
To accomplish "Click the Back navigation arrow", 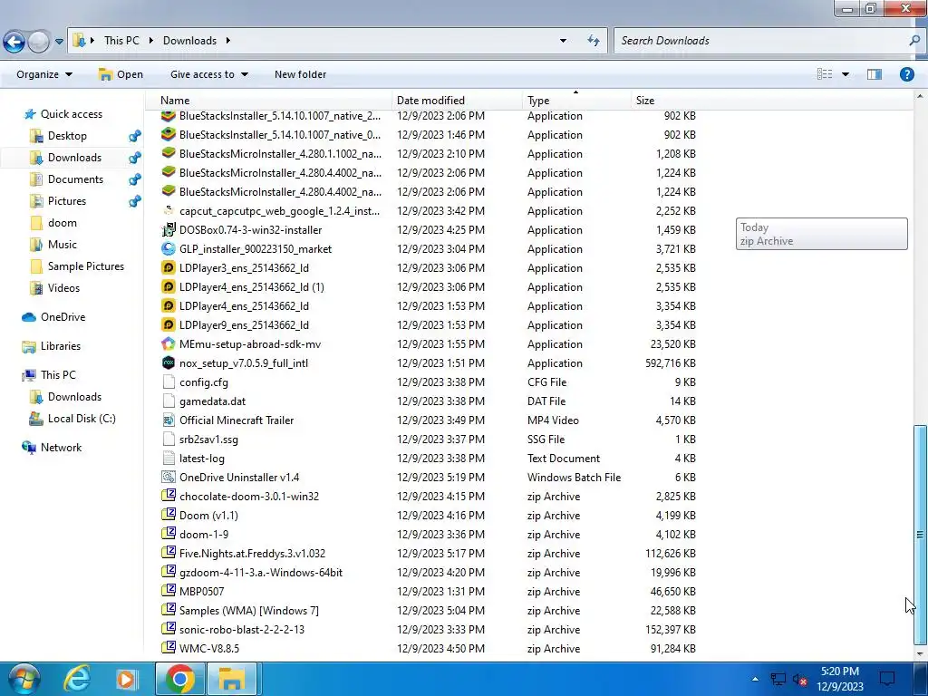I will click(x=14, y=42).
